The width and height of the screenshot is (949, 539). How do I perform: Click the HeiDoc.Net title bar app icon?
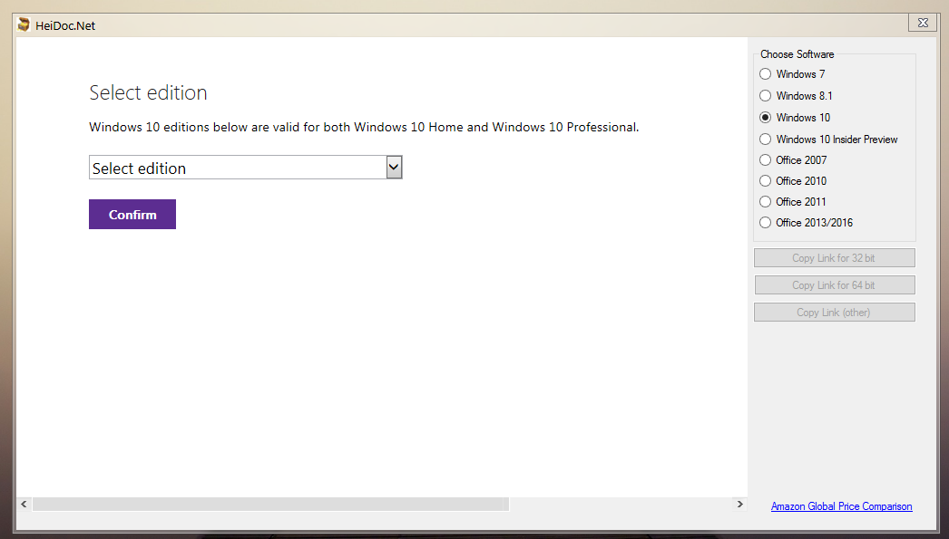[x=24, y=24]
